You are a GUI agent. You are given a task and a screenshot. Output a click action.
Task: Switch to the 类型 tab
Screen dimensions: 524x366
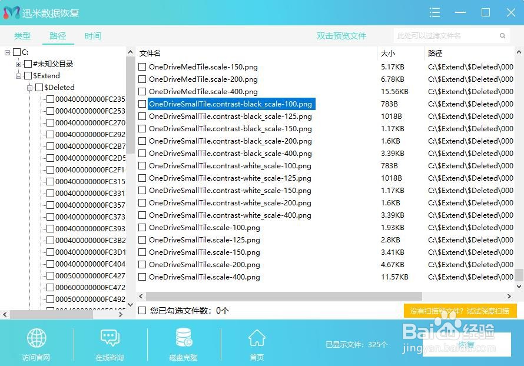(22, 36)
